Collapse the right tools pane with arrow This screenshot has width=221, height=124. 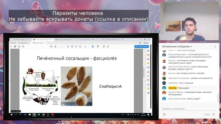[x=148, y=111]
